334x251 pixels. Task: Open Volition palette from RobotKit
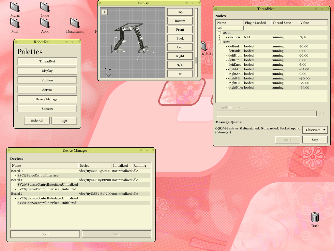pyautogui.click(x=47, y=80)
